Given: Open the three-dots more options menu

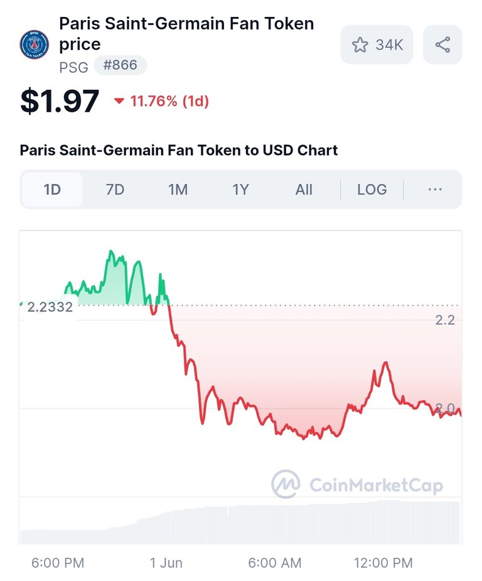Looking at the screenshot, I should (434, 189).
